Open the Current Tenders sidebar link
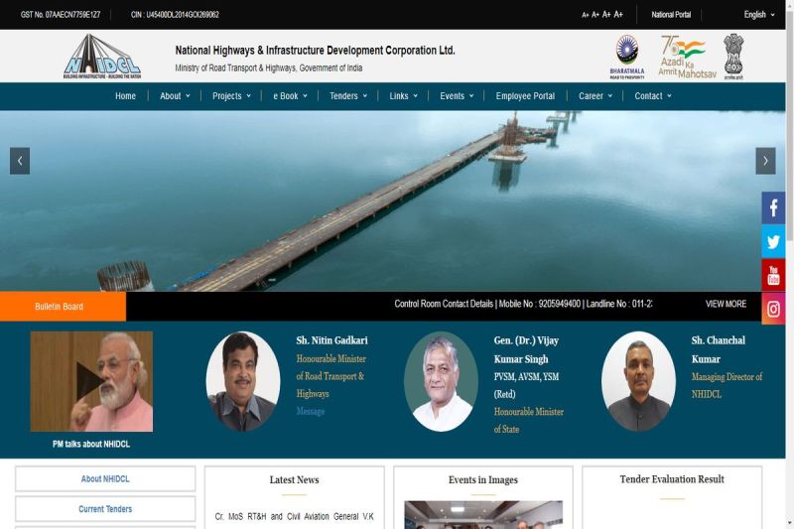Viewport: 794px width, 529px height. tap(105, 509)
